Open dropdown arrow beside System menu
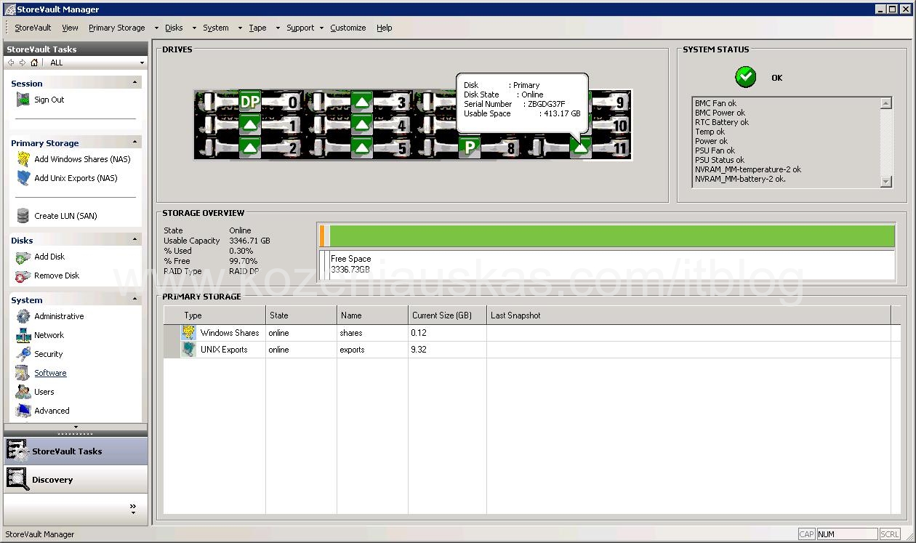 239,28
